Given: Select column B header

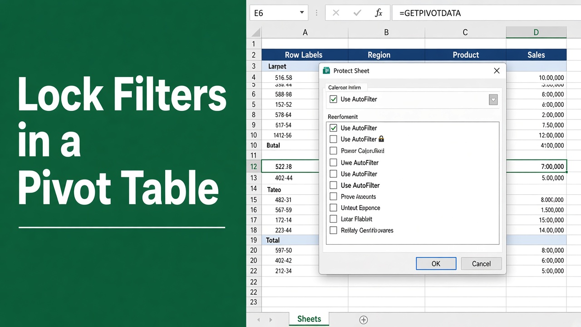Looking at the screenshot, I should (386, 32).
